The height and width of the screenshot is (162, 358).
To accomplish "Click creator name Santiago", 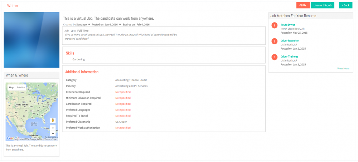I will pos(82,24).
